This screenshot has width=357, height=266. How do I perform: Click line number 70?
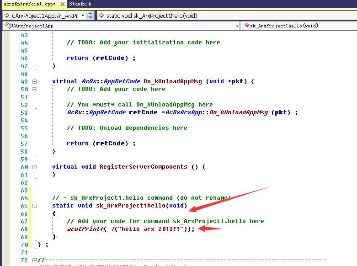(24, 245)
